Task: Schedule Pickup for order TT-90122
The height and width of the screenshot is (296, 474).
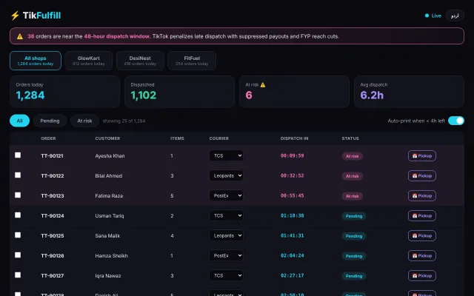Action: (422, 176)
